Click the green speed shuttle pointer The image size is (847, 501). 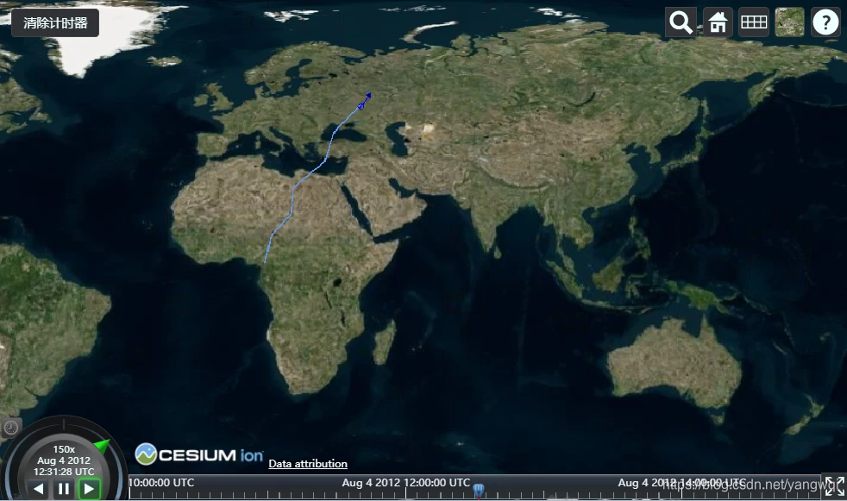pyautogui.click(x=102, y=446)
